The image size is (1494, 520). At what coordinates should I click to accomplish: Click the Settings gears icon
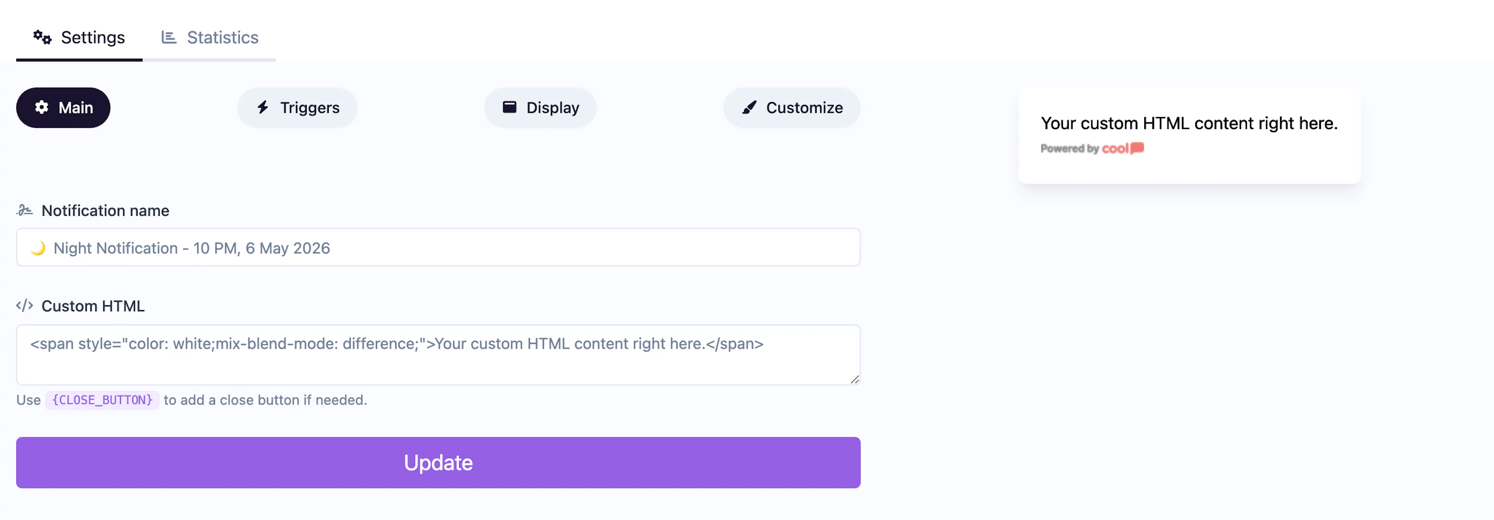point(42,37)
